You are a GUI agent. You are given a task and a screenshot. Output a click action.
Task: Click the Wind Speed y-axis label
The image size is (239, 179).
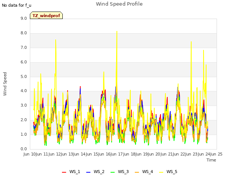coord(5,84)
